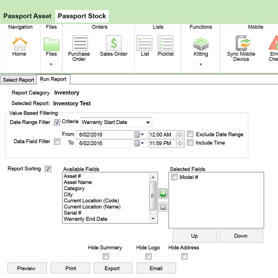This screenshot has width=278, height=278.
Task: Switch to the Passport Asset tab
Action: [x=27, y=16]
